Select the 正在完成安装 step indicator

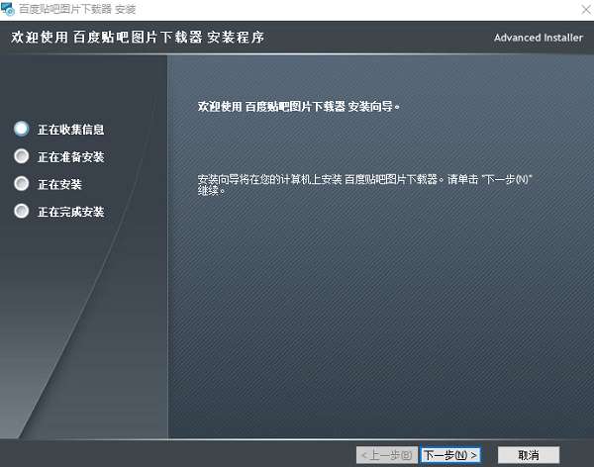coord(22,212)
